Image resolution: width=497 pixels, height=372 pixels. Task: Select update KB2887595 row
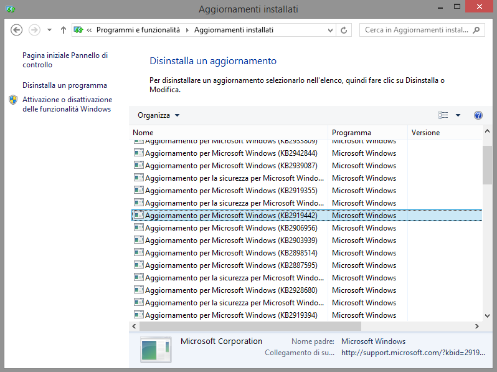point(307,265)
